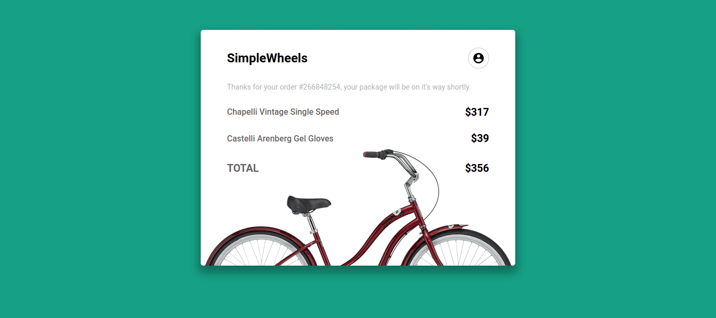716x318 pixels.
Task: Select the Chapelli Vintage Single Speed item
Action: 283,112
